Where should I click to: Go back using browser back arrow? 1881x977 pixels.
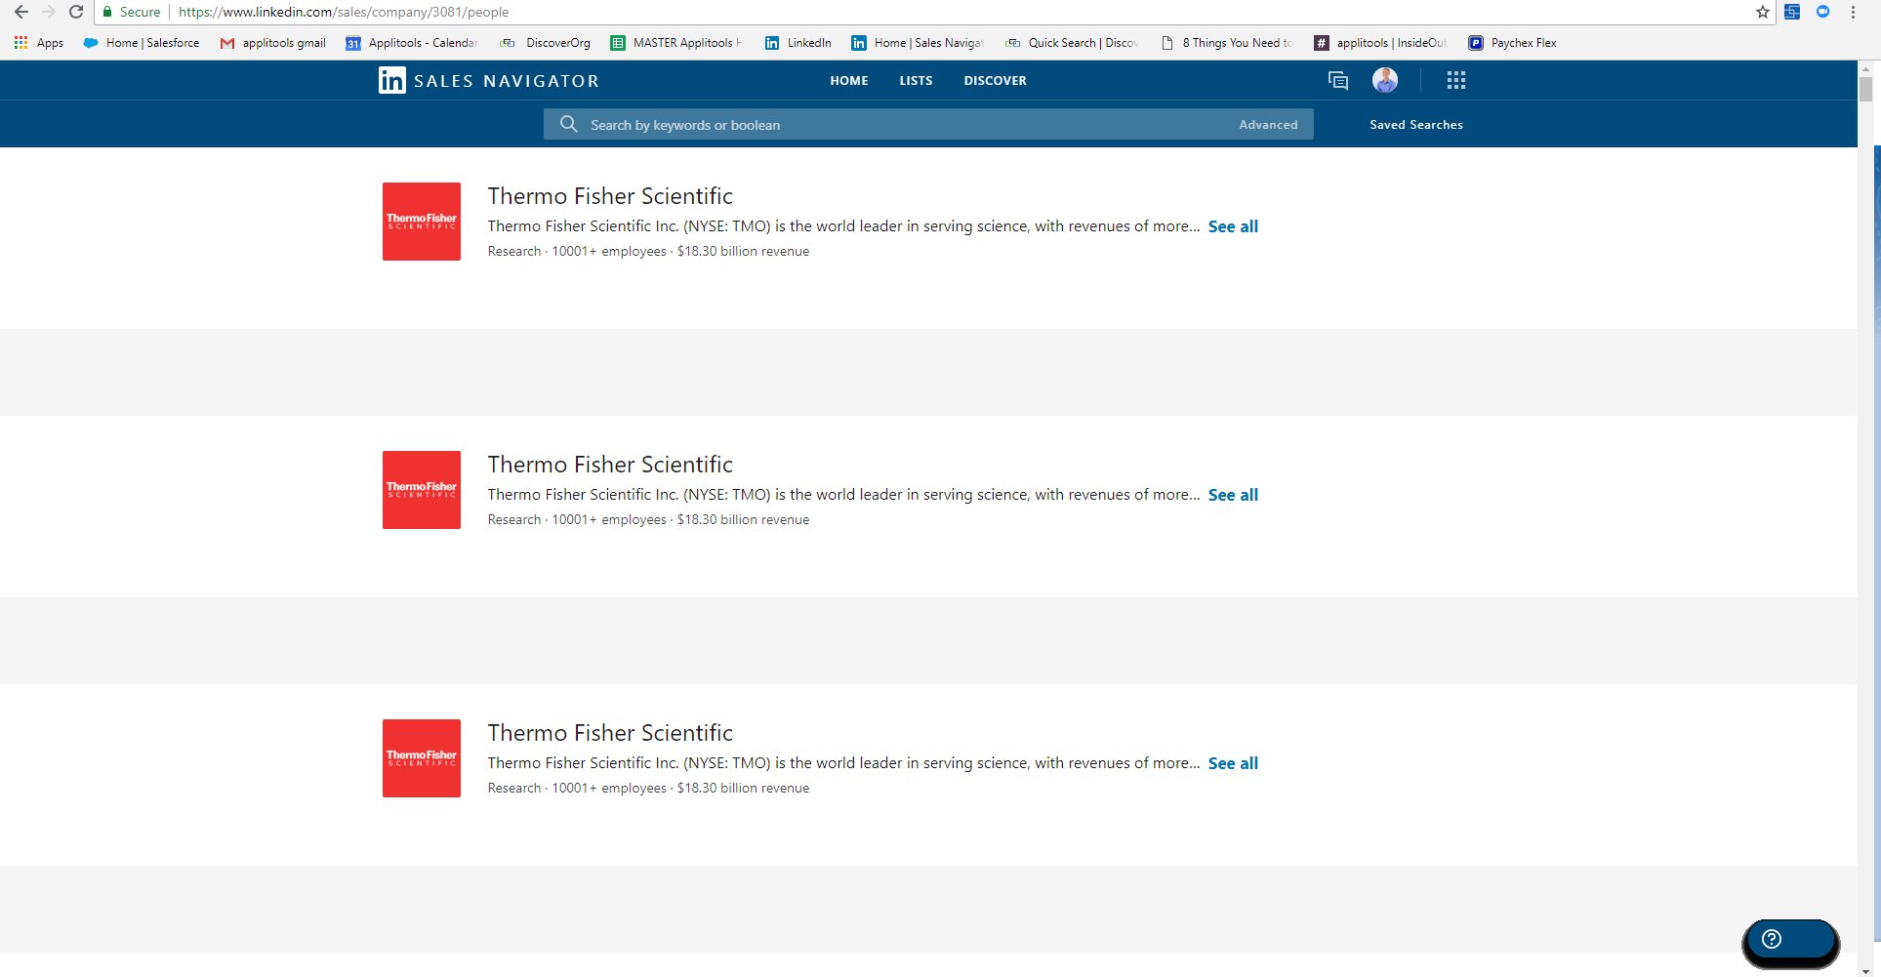20,13
